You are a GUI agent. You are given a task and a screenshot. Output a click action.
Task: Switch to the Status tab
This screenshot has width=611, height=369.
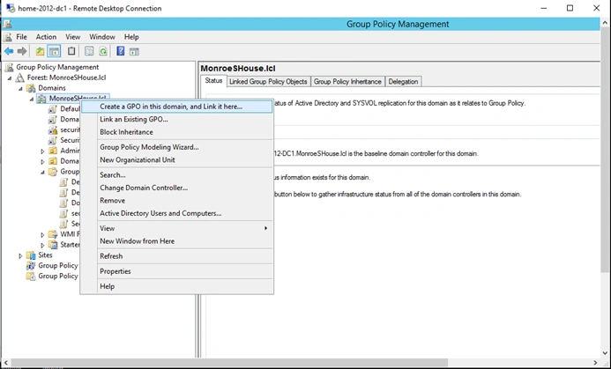coord(213,80)
